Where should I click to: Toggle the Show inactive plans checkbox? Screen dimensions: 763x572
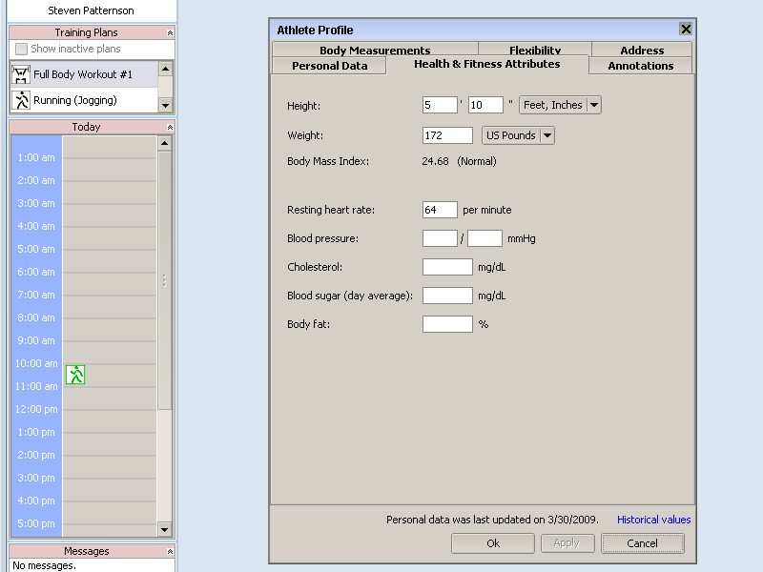point(21,49)
